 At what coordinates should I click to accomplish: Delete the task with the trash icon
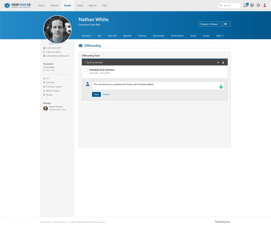[x=223, y=62]
